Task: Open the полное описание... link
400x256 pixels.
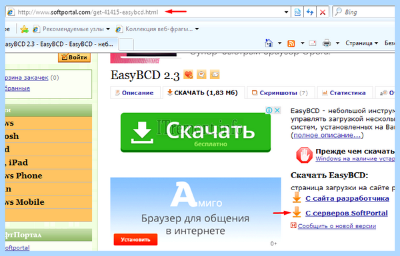Action: click(327, 135)
